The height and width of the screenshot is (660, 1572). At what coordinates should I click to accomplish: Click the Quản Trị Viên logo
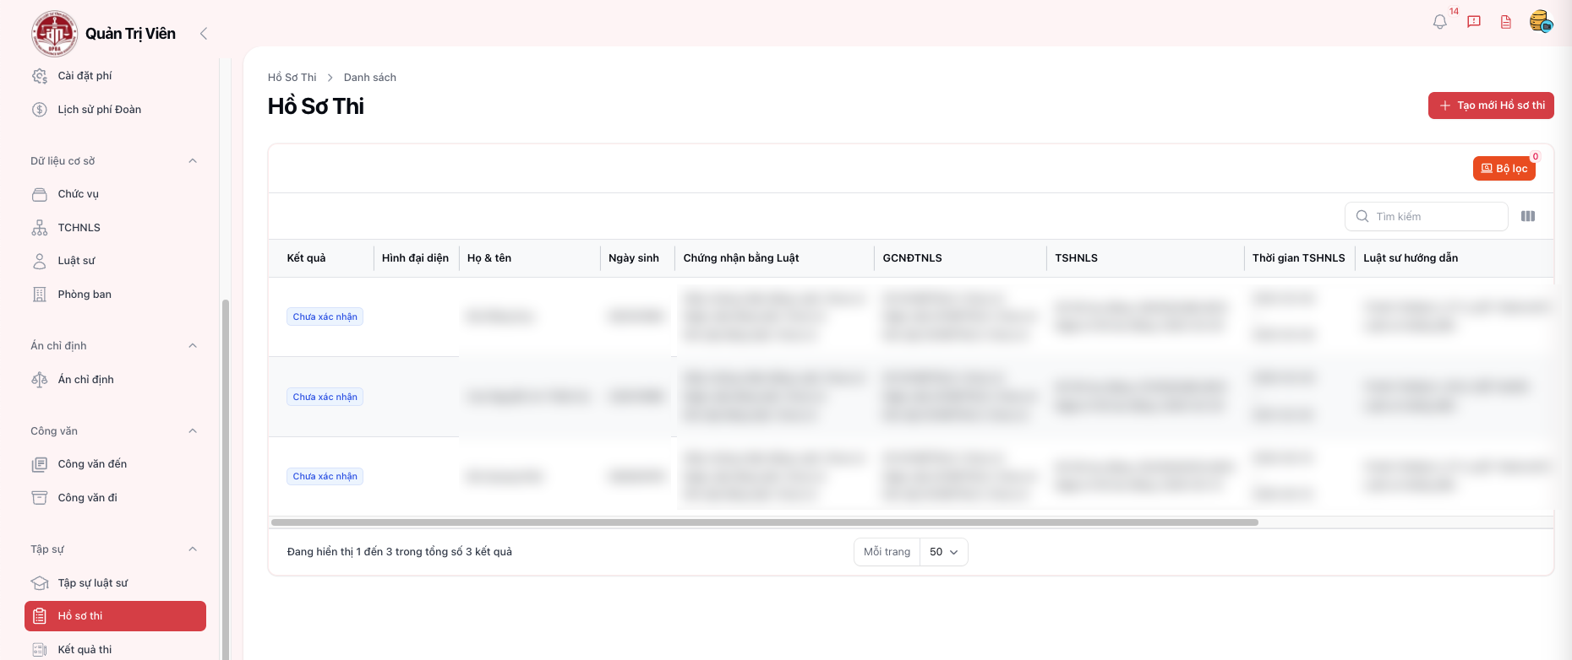(54, 34)
